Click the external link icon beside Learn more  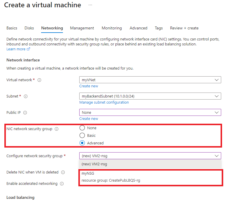29,49
